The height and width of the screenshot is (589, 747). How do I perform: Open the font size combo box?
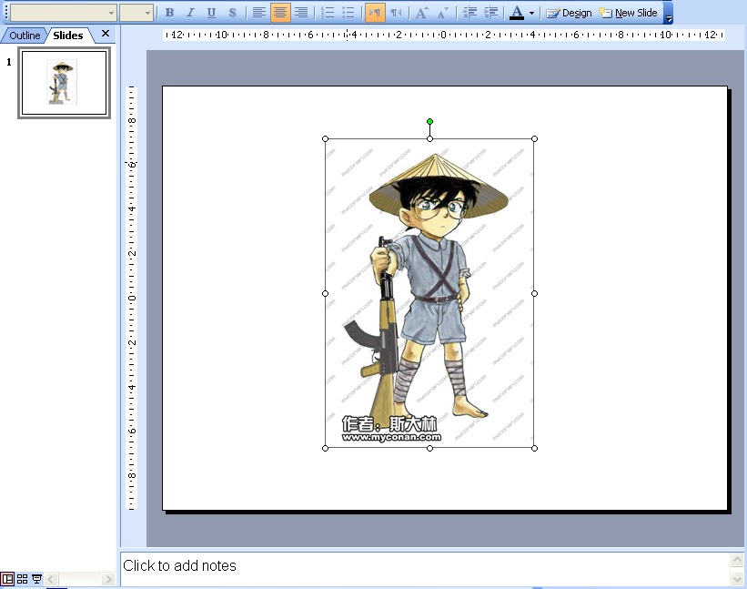coord(136,13)
